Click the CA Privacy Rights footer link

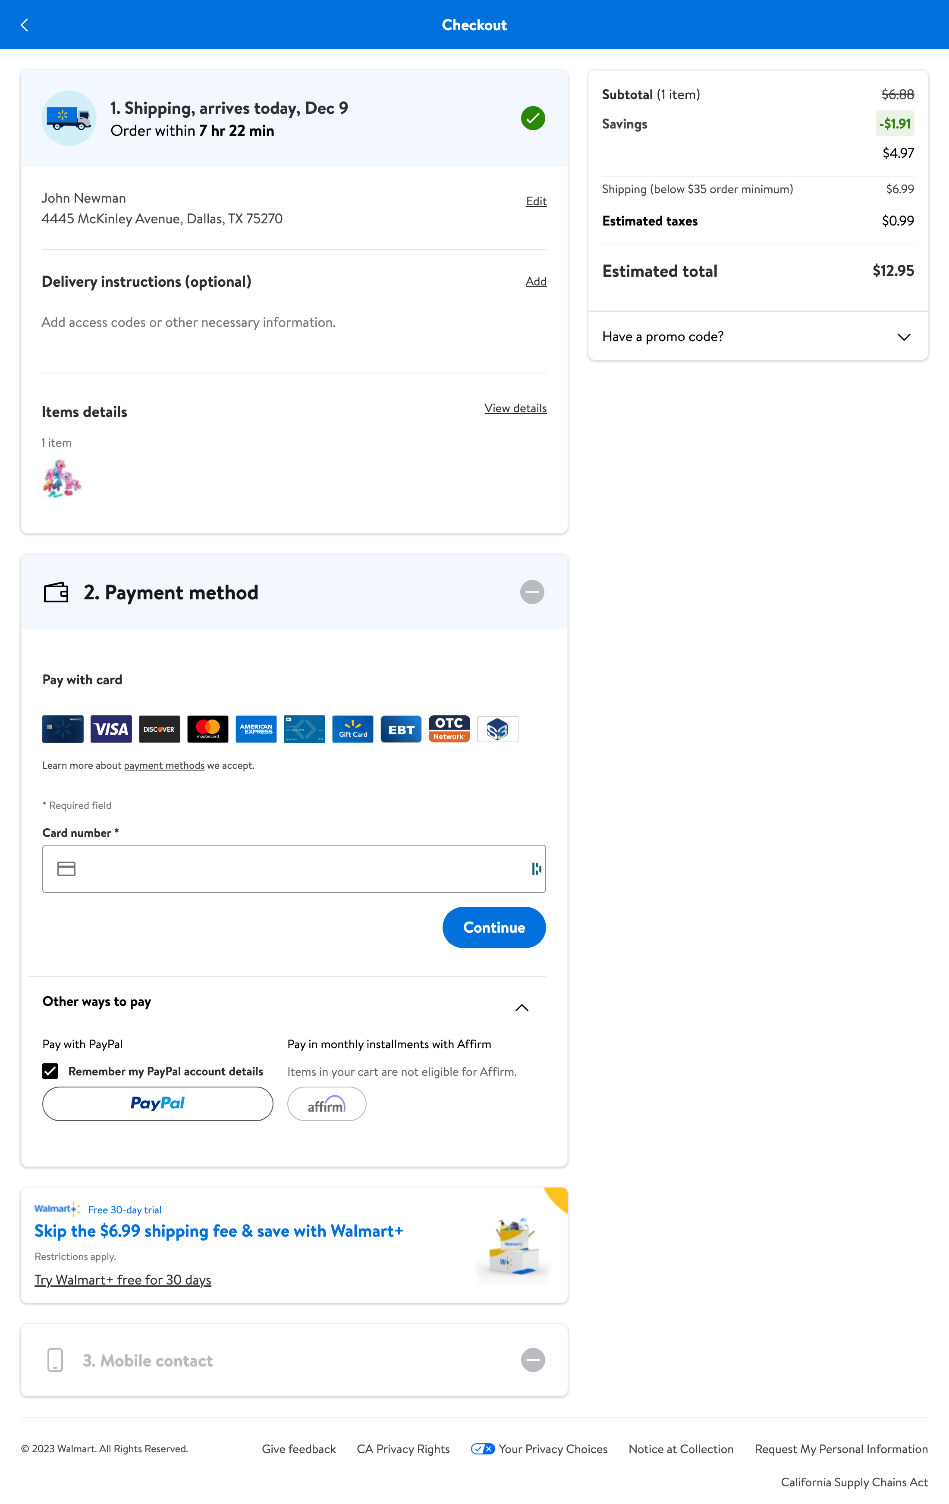[403, 1448]
